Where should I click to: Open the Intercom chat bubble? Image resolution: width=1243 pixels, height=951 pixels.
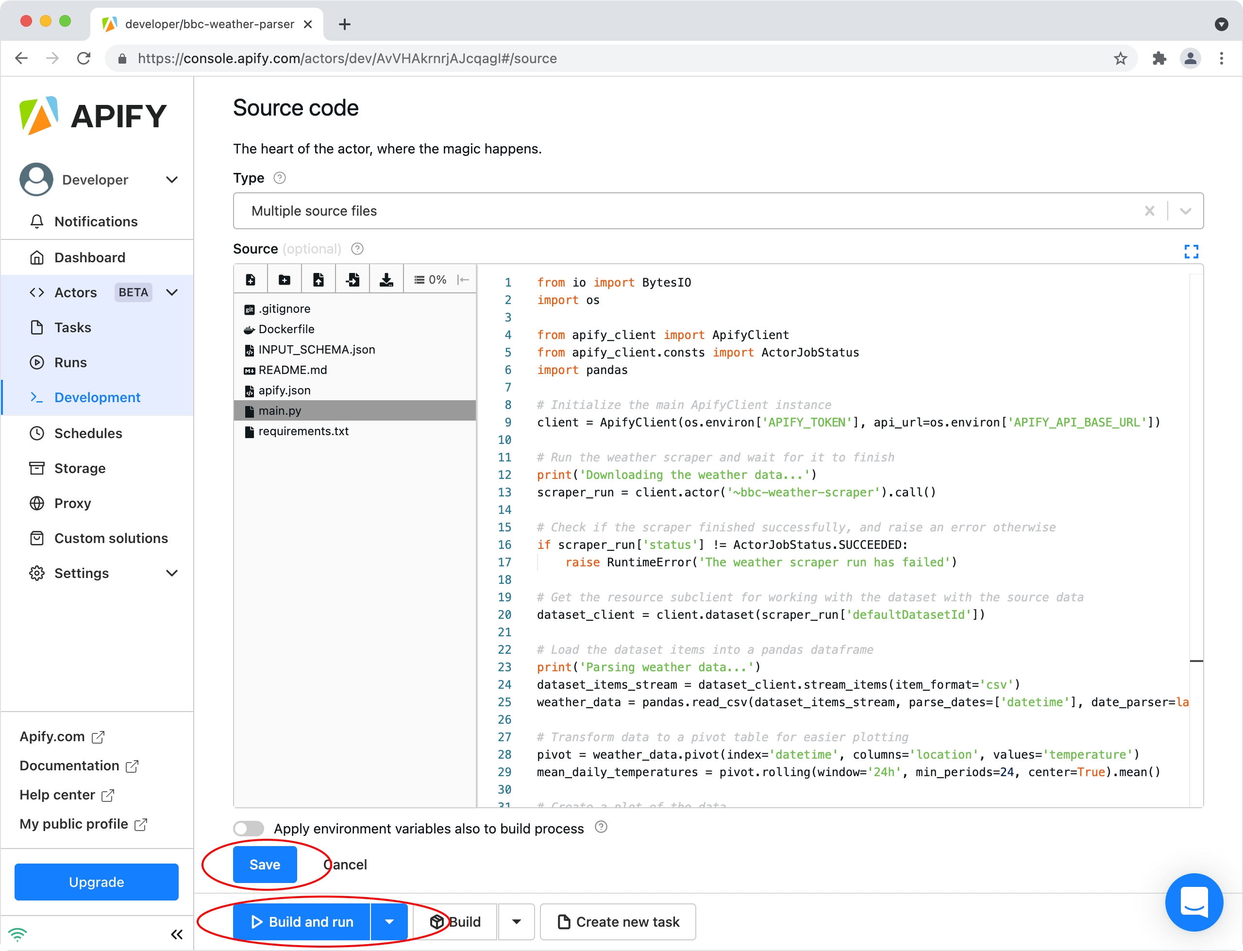click(1194, 902)
